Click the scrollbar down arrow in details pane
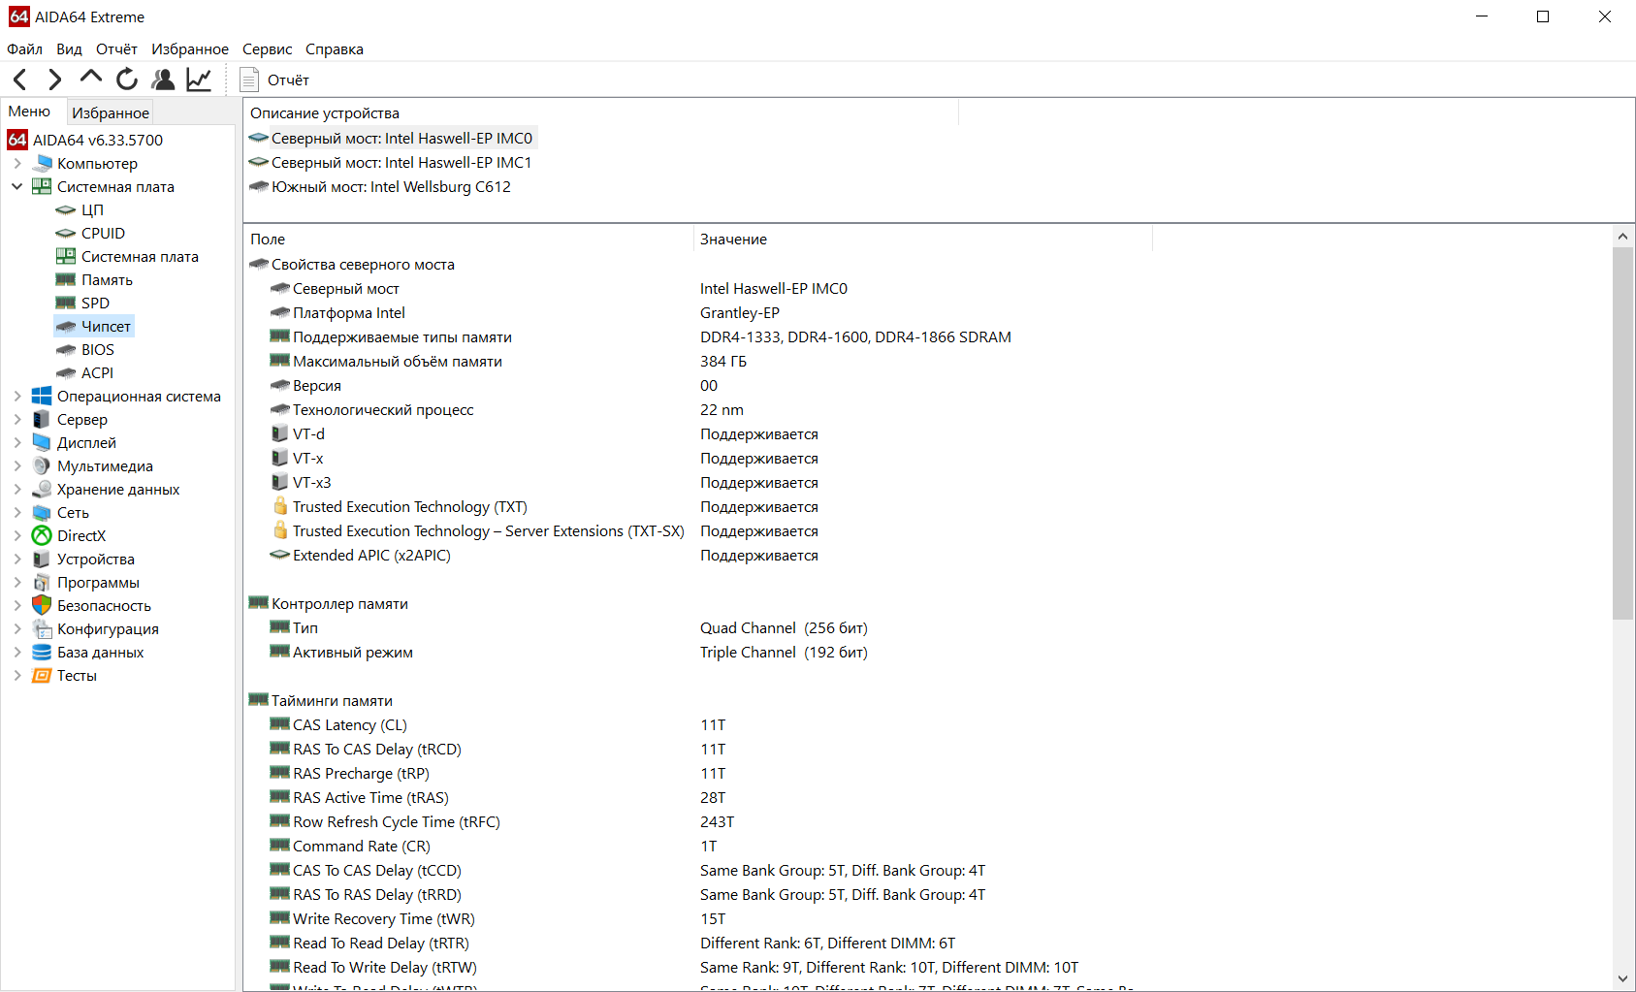The width and height of the screenshot is (1636, 992). (x=1623, y=979)
